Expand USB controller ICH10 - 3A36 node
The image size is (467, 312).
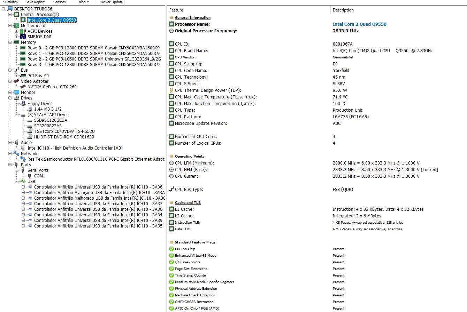point(23,187)
